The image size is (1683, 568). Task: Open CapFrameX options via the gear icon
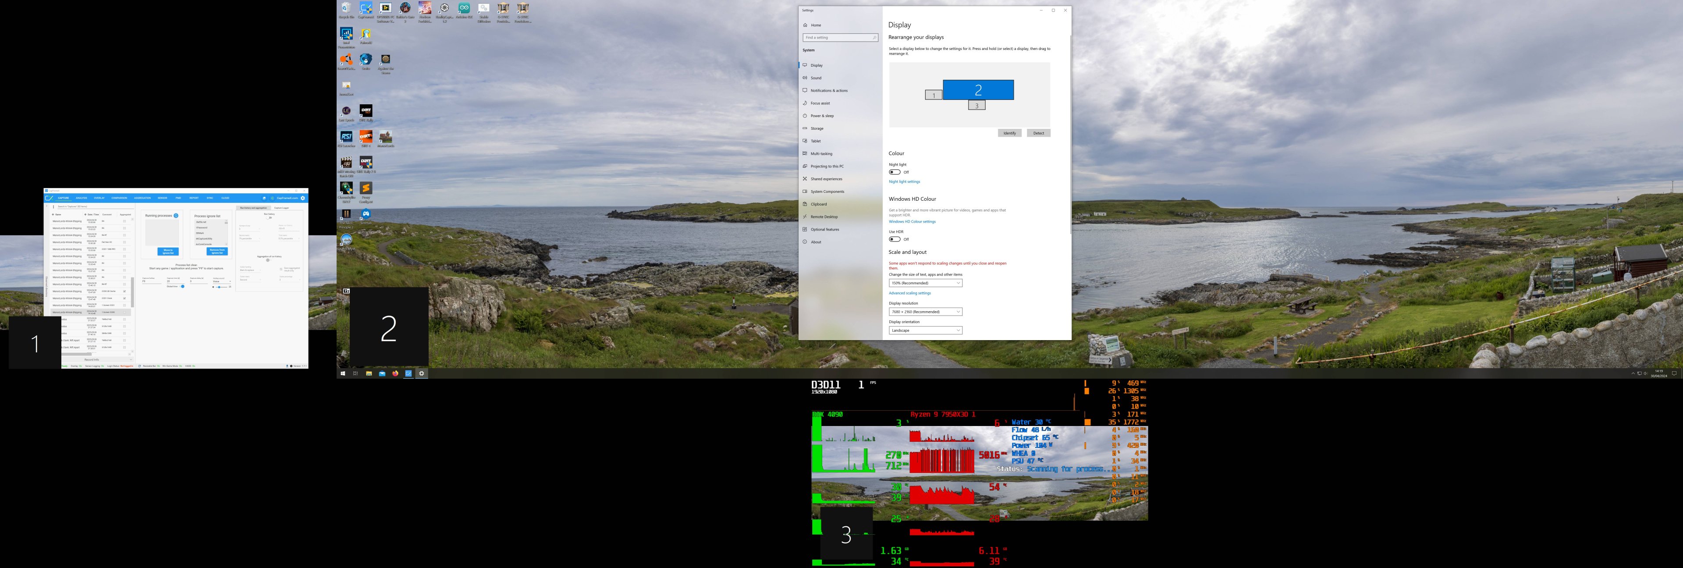click(x=303, y=198)
